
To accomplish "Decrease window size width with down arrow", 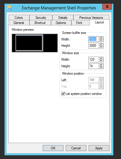I will (x=101, y=61).
